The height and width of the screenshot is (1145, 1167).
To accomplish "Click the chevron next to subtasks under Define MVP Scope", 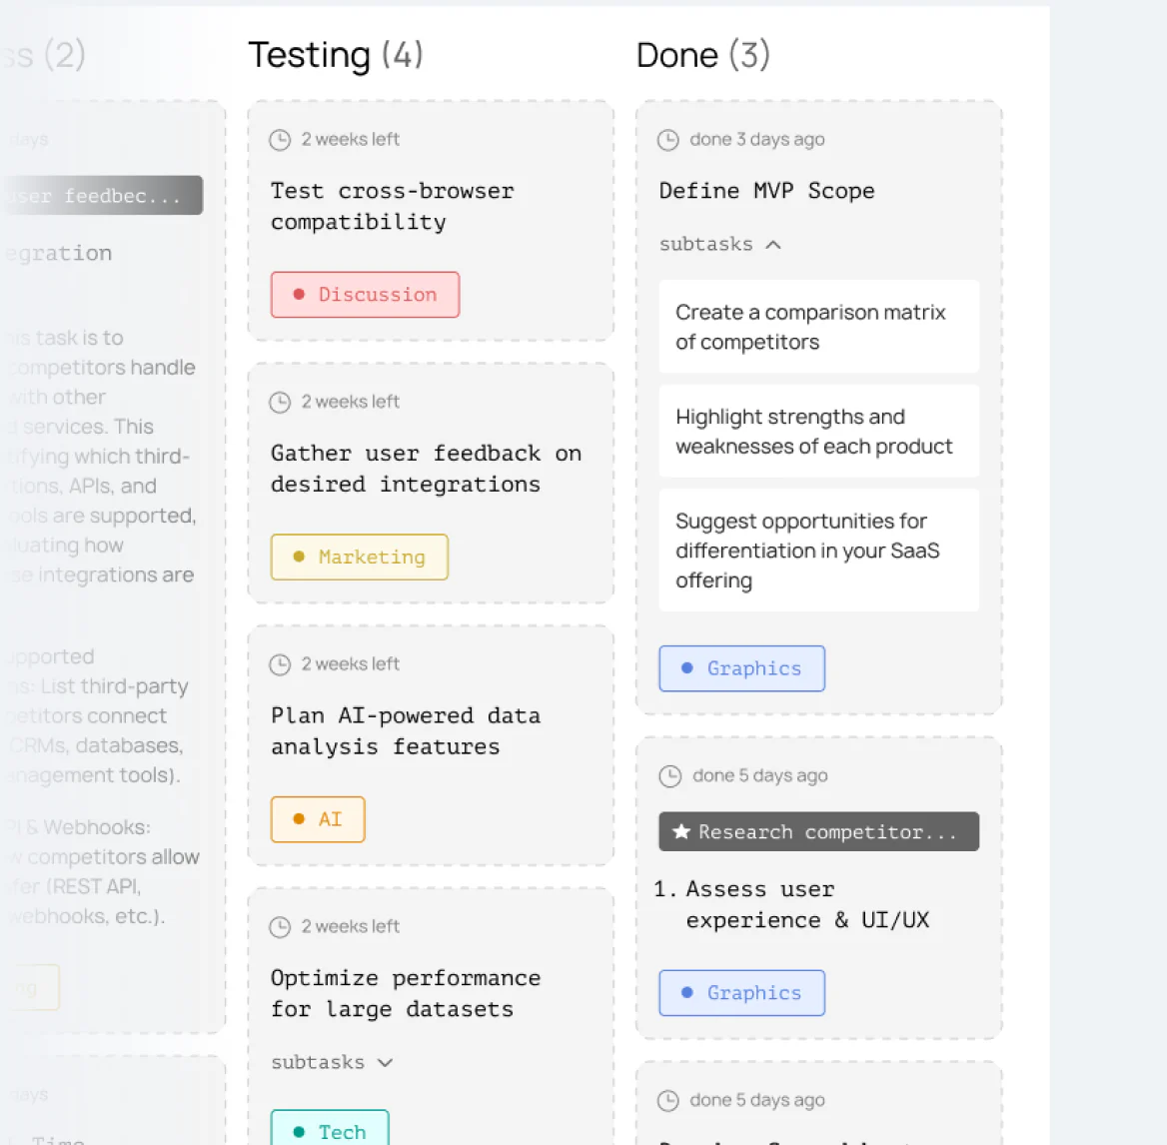I will (772, 243).
